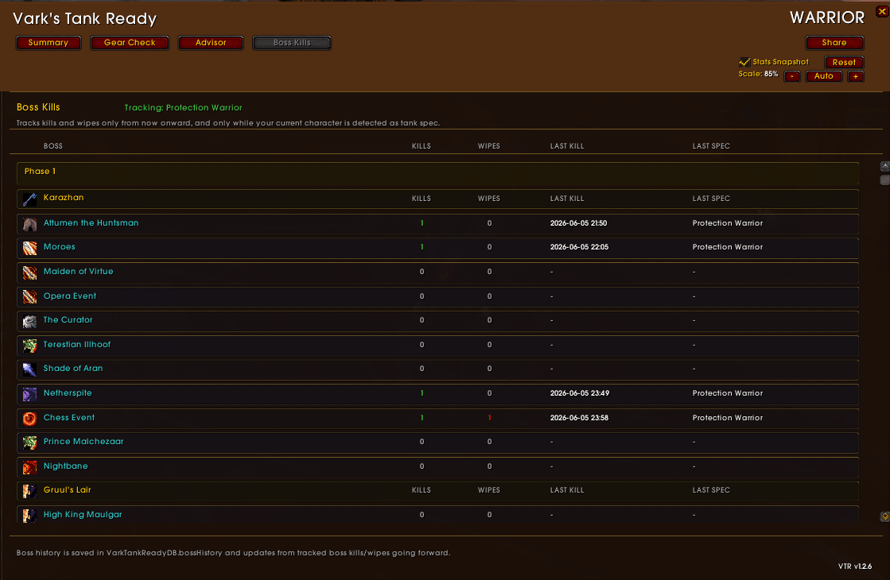Click the top LAST SPEC column header
The height and width of the screenshot is (580, 890).
(710, 146)
